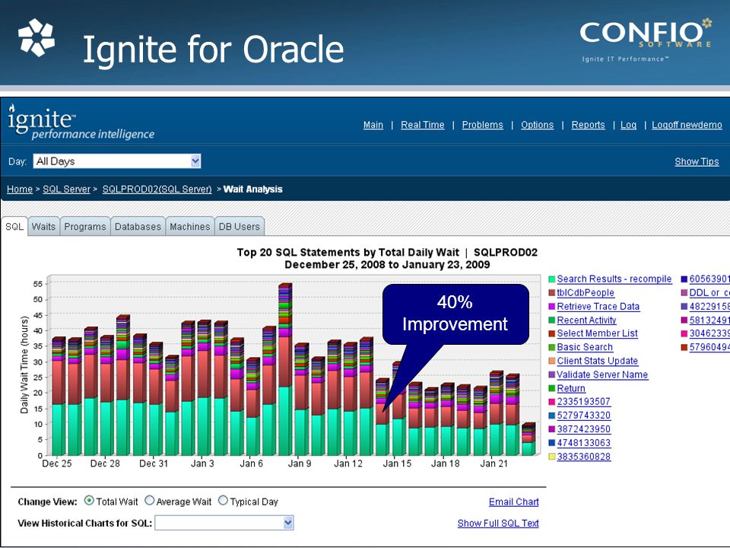
Task: Click the Email Chart link
Action: click(x=513, y=502)
